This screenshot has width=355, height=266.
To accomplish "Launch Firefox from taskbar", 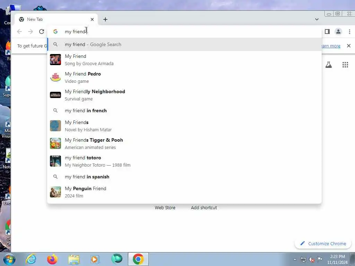I will pos(52,259).
